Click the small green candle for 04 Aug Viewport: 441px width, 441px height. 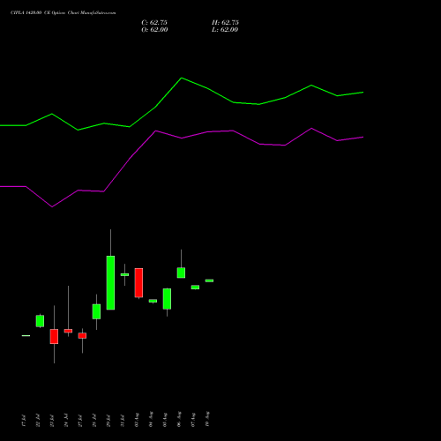153,301
